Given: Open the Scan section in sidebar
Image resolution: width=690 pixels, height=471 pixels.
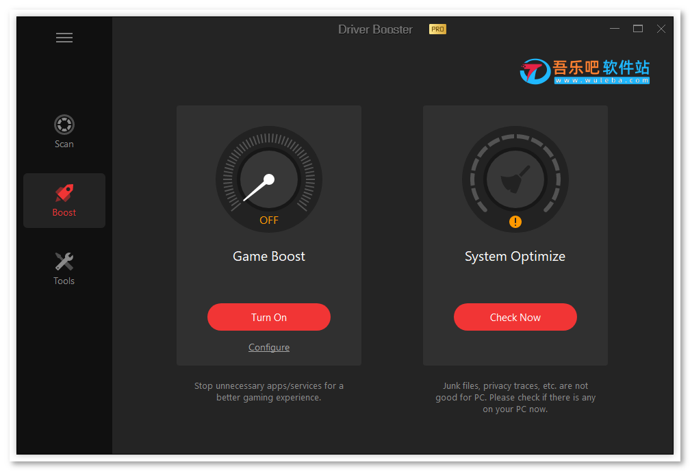Looking at the screenshot, I should pyautogui.click(x=64, y=131).
